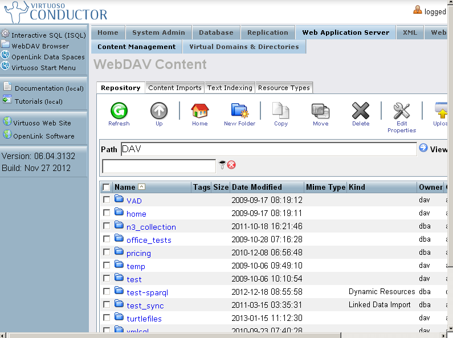Open the test-sparql folder link

click(147, 292)
